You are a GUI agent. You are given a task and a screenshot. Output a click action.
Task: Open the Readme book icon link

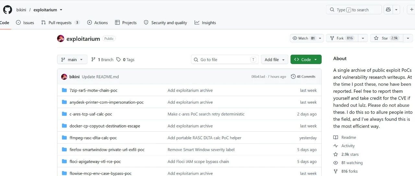[x=336, y=137]
